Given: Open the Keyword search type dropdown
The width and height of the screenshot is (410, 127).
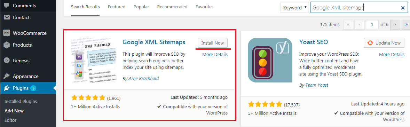Looking at the screenshot, I should click(294, 8).
